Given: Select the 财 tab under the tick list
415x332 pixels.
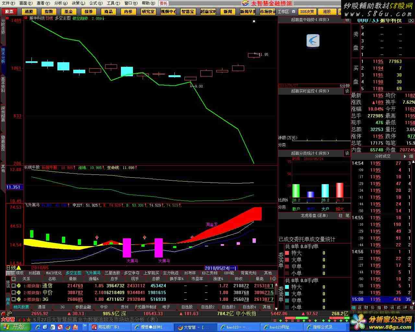Looking at the screenshot, I should [x=366, y=307].
